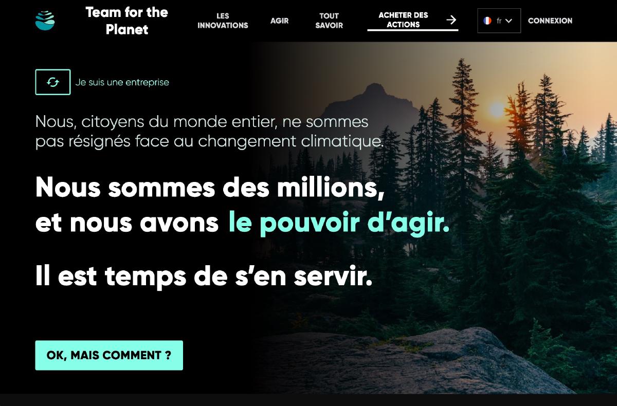Viewport: 617px width, 406px height.
Task: Expand the language chevron next to fr
Action: tap(509, 21)
